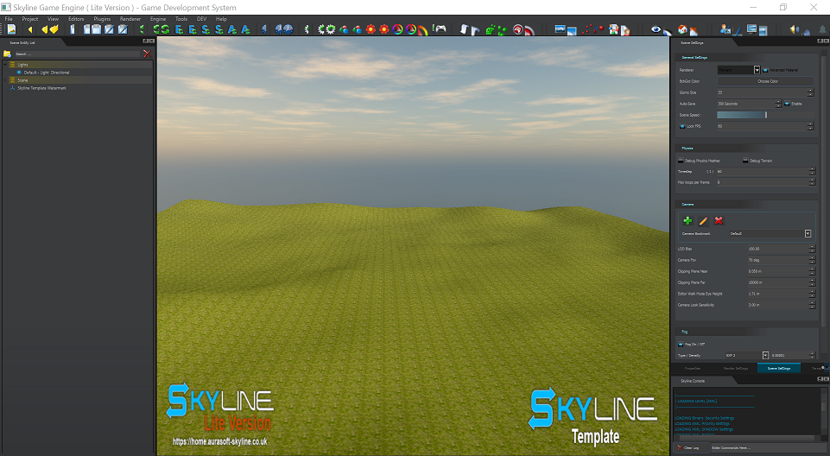Collapse the Lights tree group
This screenshot has height=456, width=830.
tap(5, 65)
